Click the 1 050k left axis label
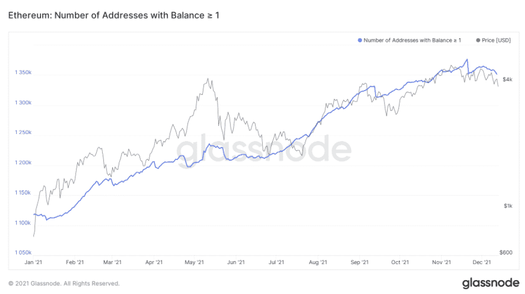The image size is (525, 294). tap(23, 252)
